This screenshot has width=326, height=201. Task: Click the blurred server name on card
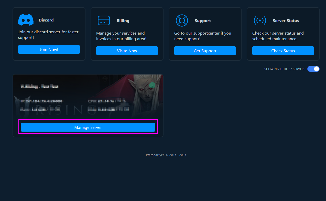[40, 87]
